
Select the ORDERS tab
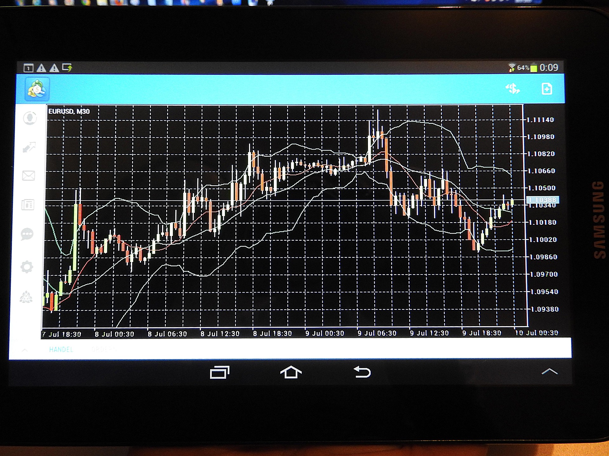(x=104, y=350)
